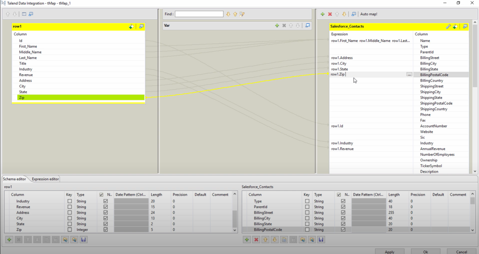Minimize all input tables icon
The image size is (479, 254).
click(31, 14)
